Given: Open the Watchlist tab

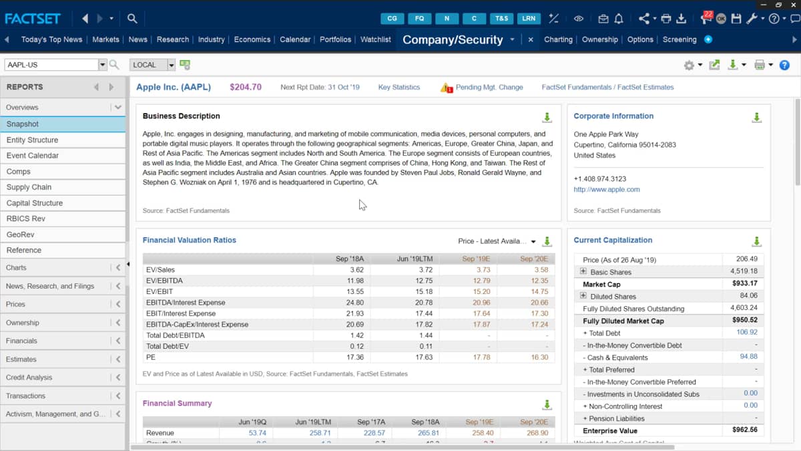Looking at the screenshot, I should [x=376, y=39].
